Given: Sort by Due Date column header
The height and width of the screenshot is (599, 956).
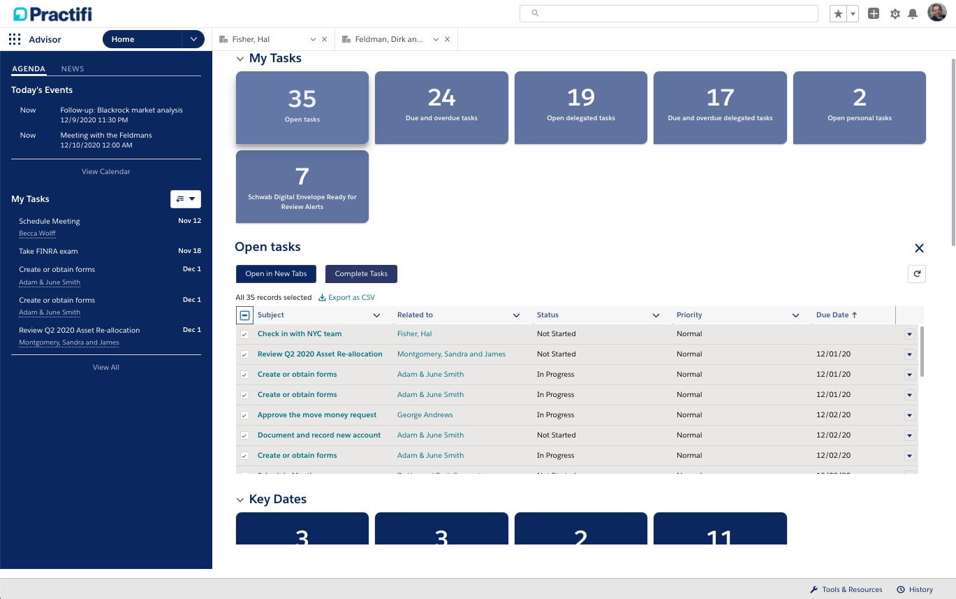Looking at the screenshot, I should (837, 315).
